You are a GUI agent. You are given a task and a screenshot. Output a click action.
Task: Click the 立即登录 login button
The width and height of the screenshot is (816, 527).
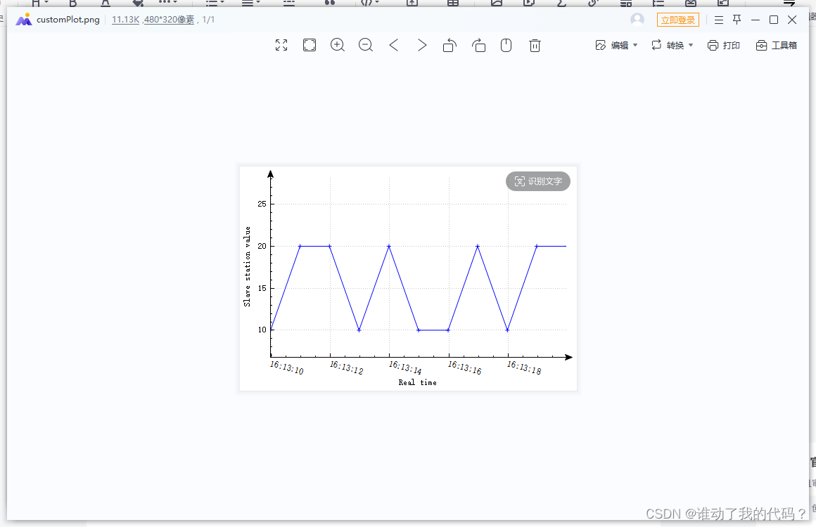pos(677,20)
